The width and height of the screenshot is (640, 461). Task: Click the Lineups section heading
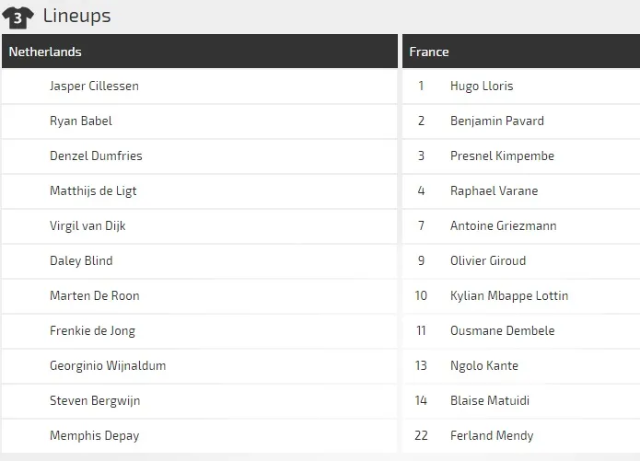(x=76, y=17)
